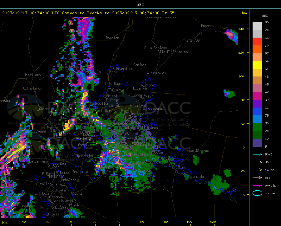Click the L_Vegas map label
Screen dimensions: 281x226
tap(40, 131)
